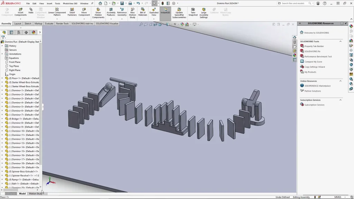
Task: Collapse the SOLIDWORKS Tools section
Action: [340, 41]
